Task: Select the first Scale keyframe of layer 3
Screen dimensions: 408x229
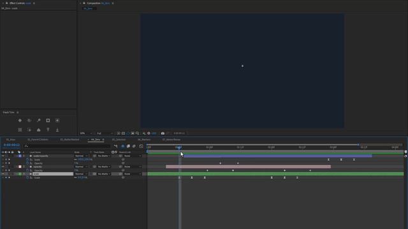Action: [179, 177]
